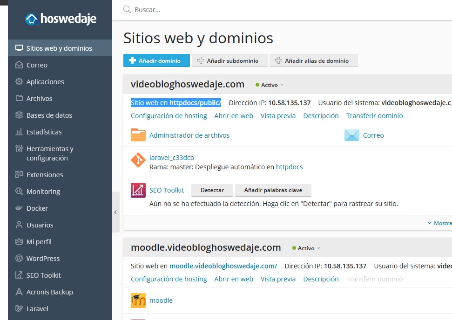This screenshot has height=320, width=452.
Task: Open the laravel_c33dcb repository link
Action: [x=172, y=158]
